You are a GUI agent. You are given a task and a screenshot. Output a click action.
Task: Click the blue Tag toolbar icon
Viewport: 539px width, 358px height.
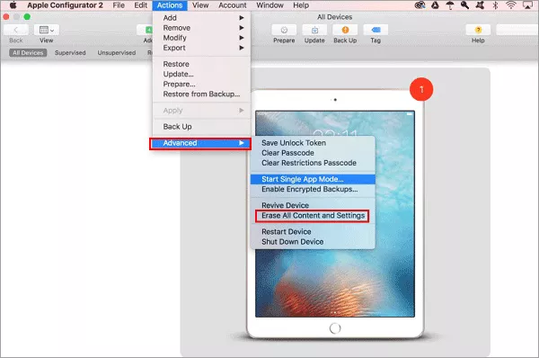tap(376, 30)
